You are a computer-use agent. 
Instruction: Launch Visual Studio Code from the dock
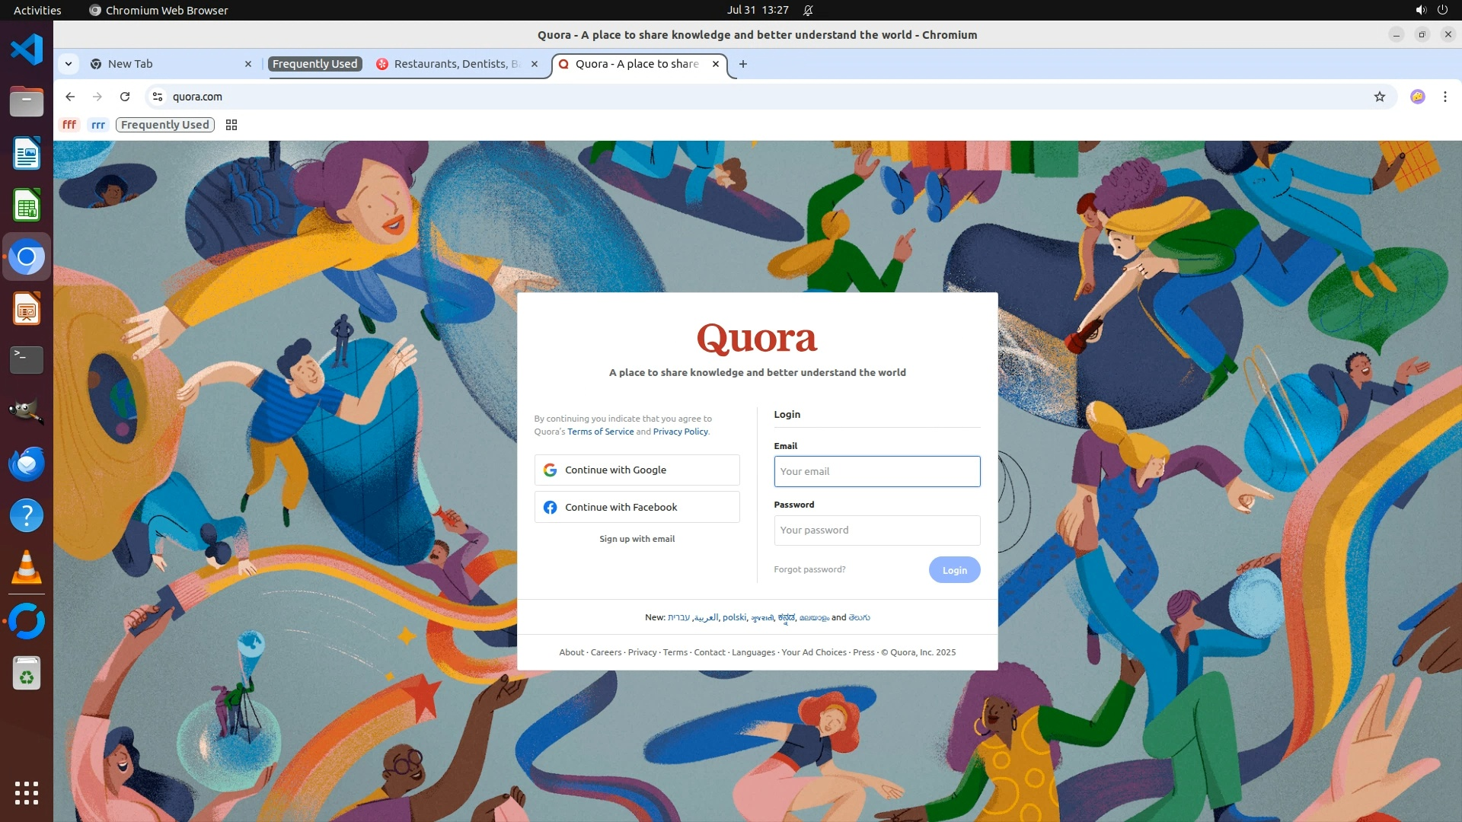click(27, 50)
